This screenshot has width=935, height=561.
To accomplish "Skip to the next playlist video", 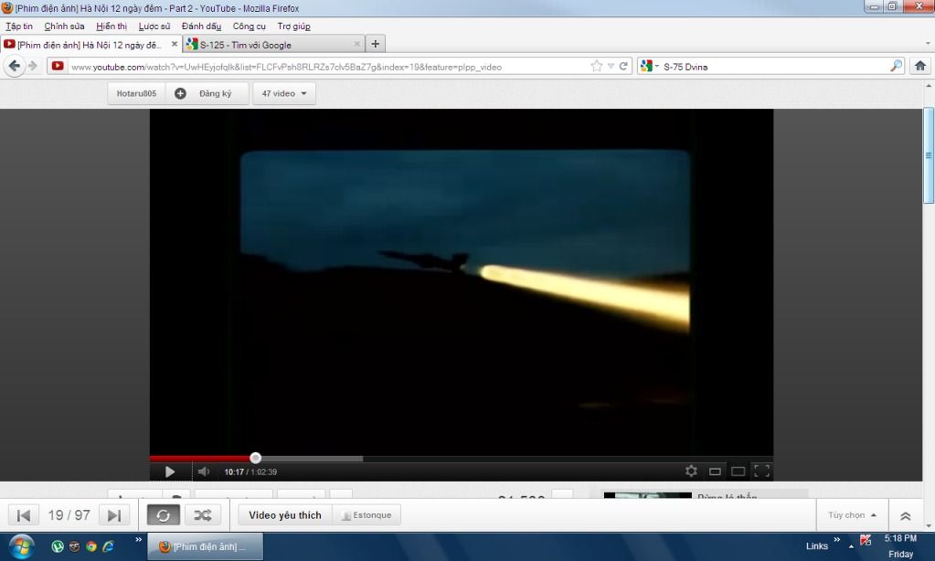I will [x=114, y=515].
